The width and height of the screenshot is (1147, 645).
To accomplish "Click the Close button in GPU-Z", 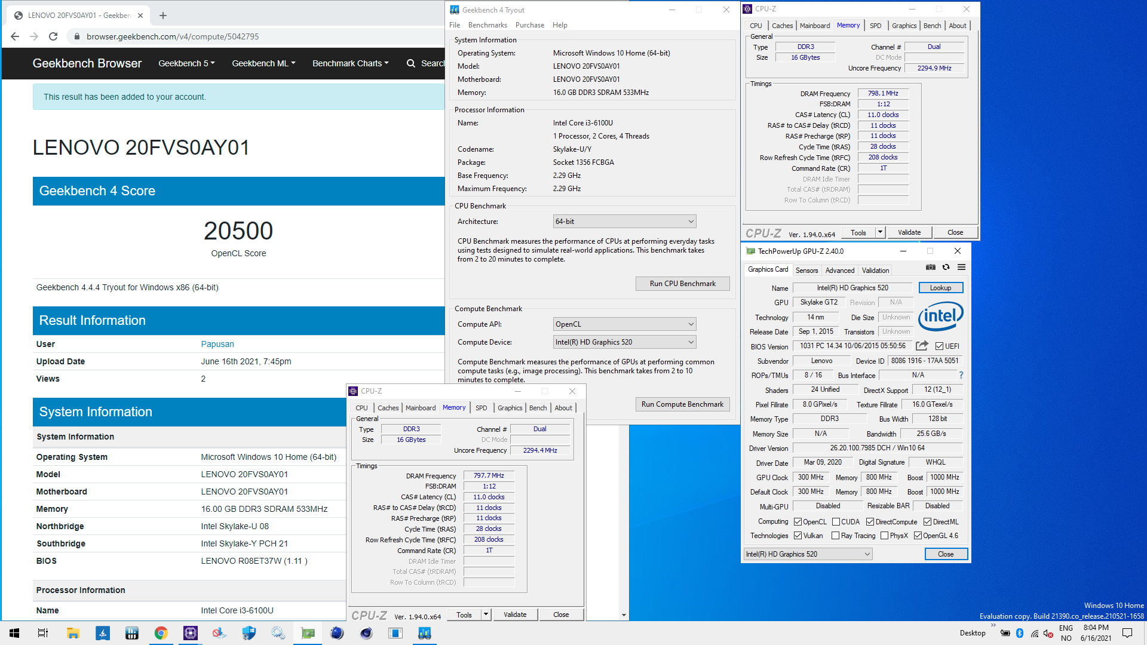I will [x=946, y=554].
